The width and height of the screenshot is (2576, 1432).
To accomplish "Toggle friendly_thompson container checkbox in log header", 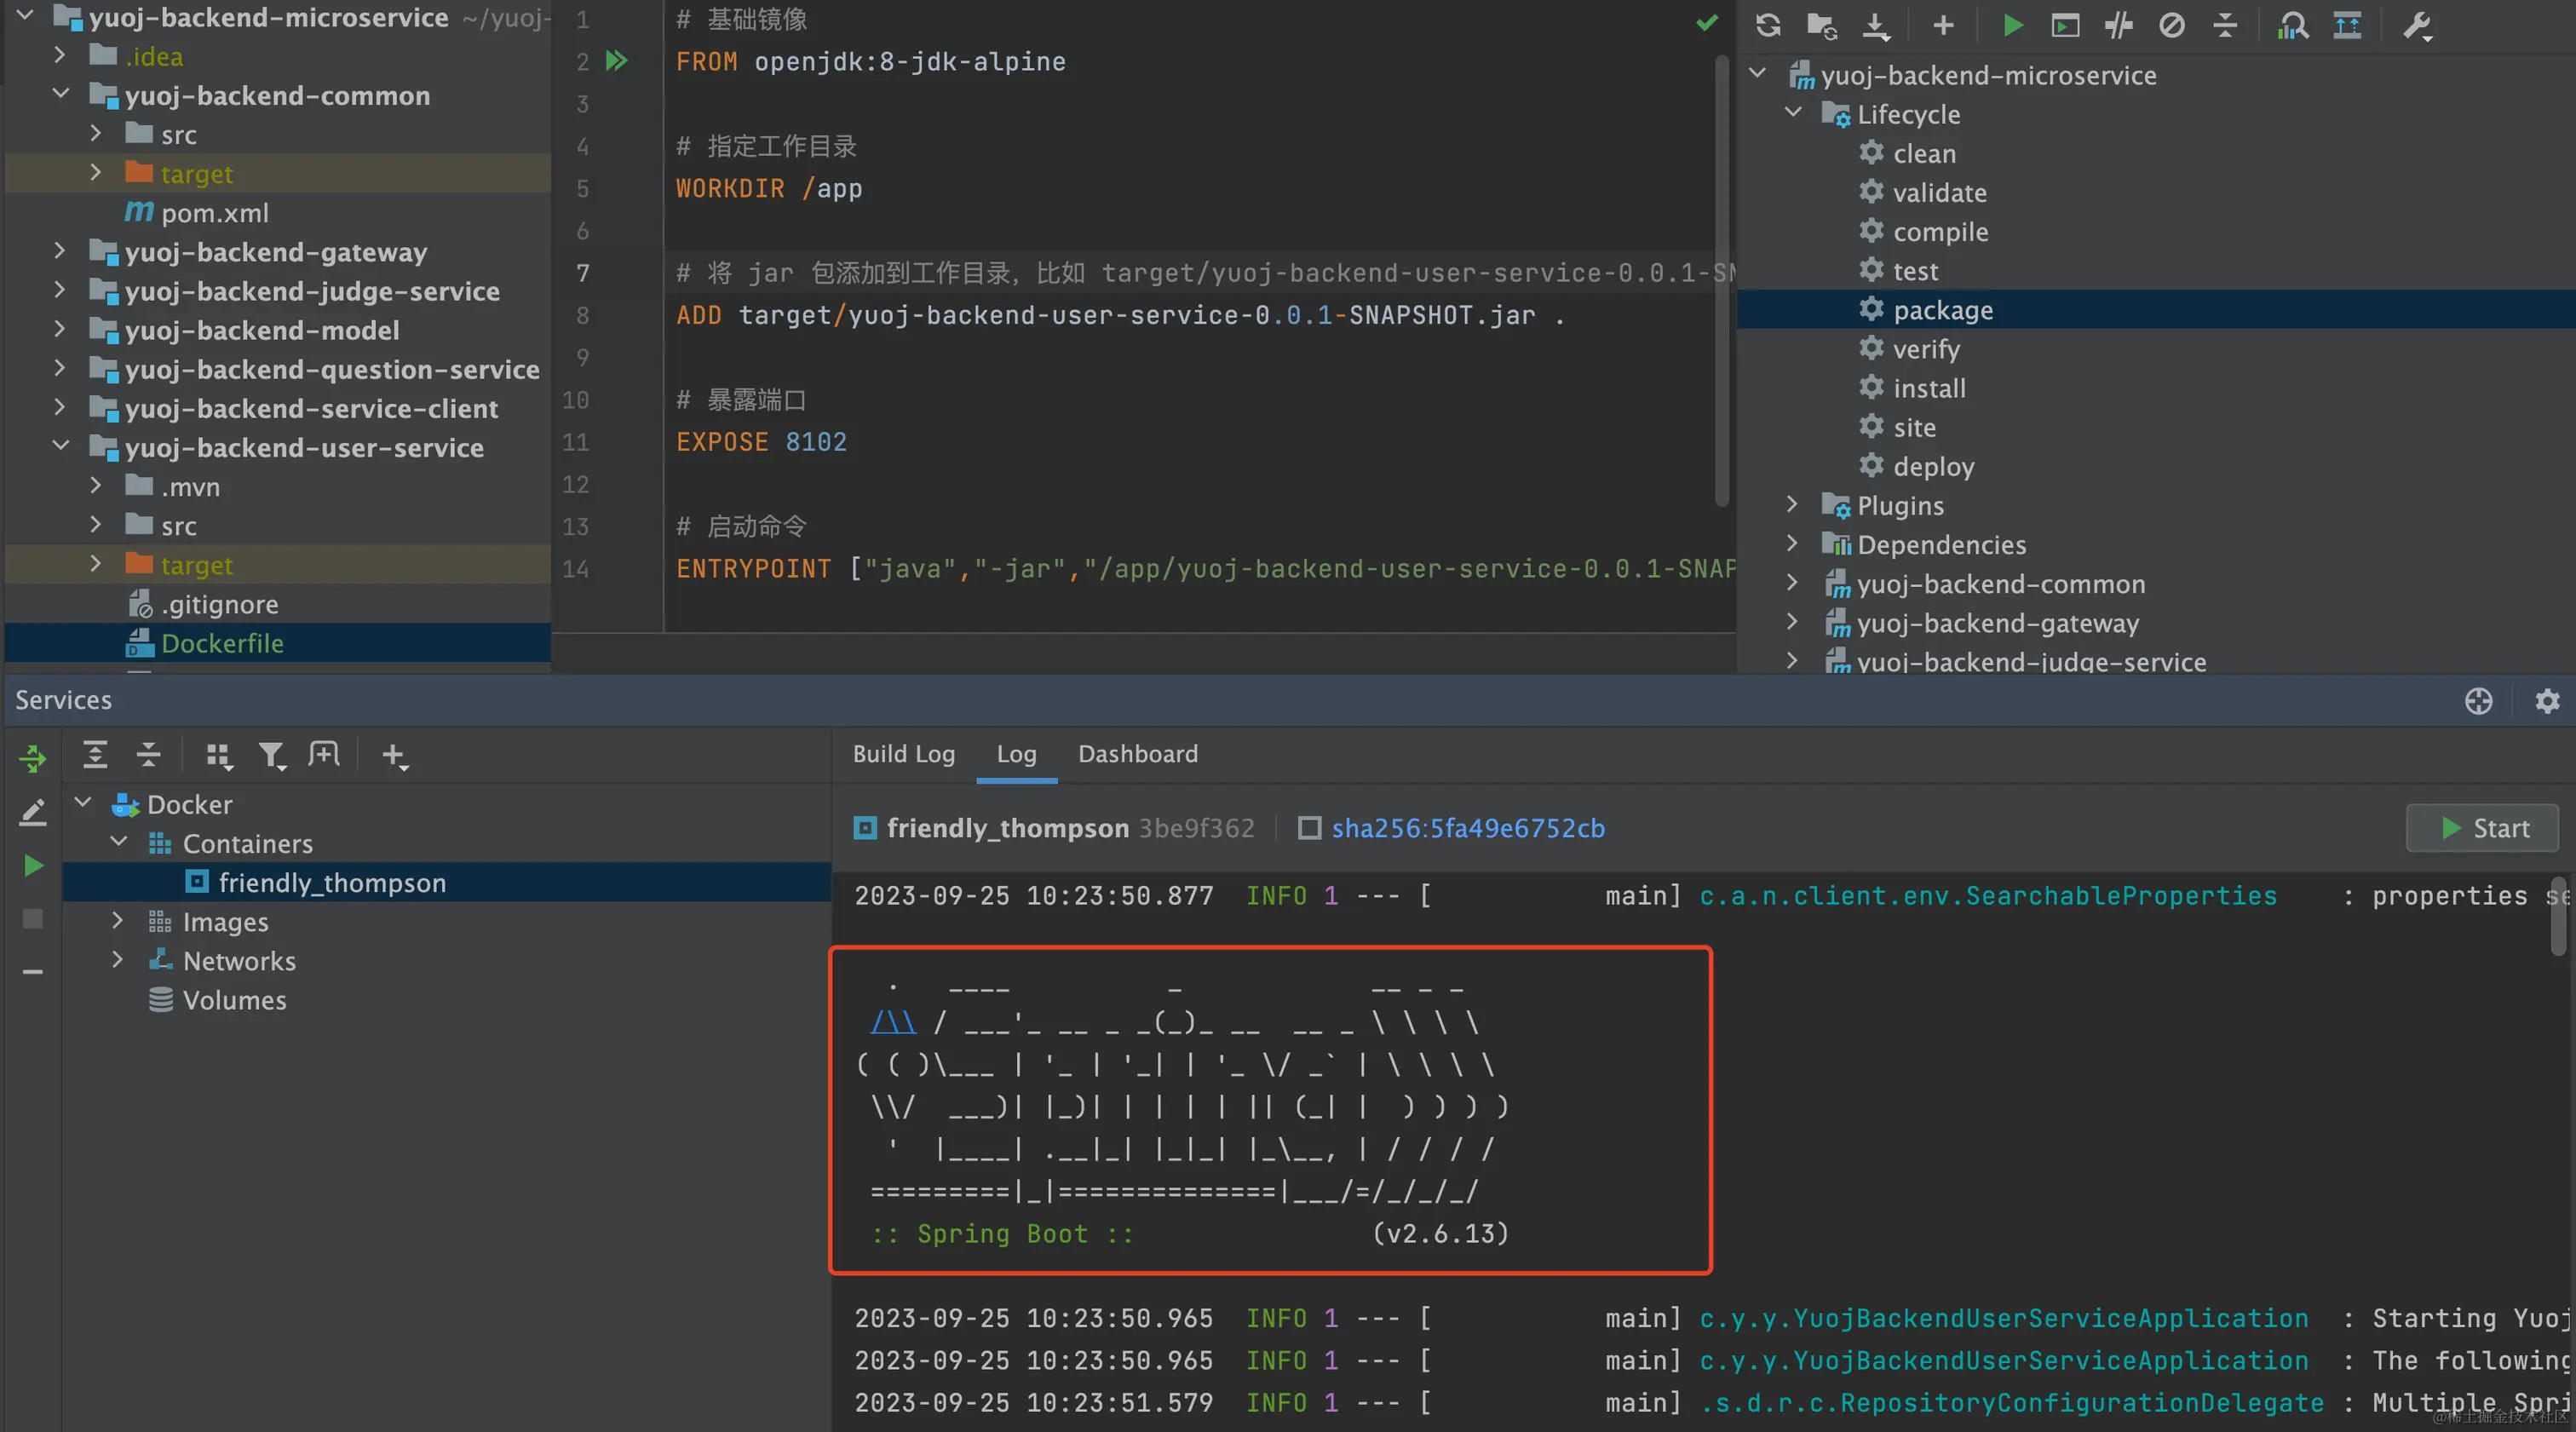I will point(865,828).
